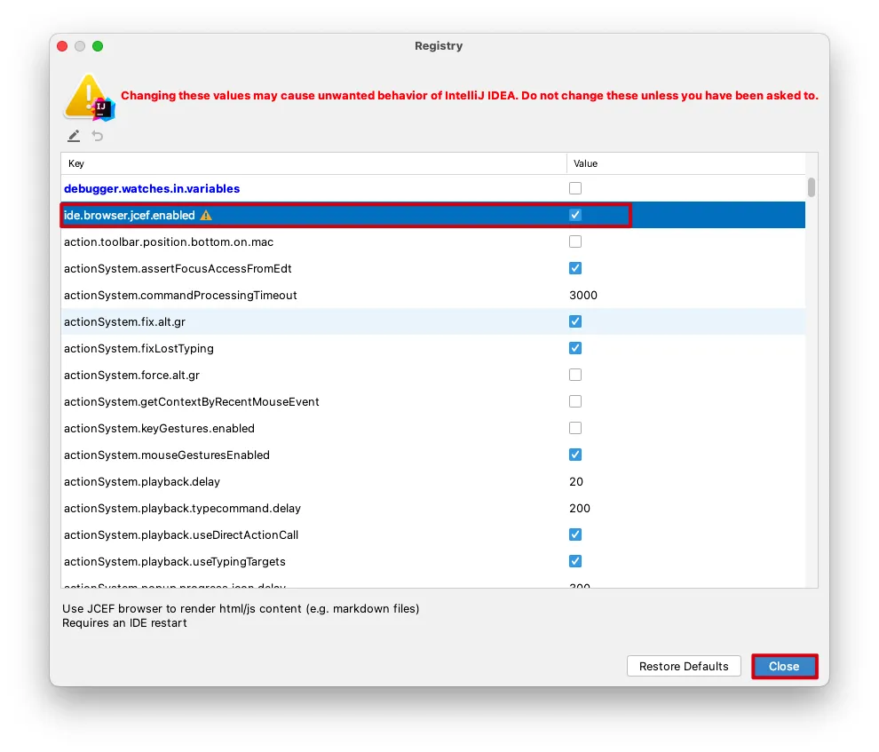Image resolution: width=879 pixels, height=752 pixels.
Task: Toggle actionSystem.playback.useDirectActionCall checkbox
Action: click(x=575, y=534)
